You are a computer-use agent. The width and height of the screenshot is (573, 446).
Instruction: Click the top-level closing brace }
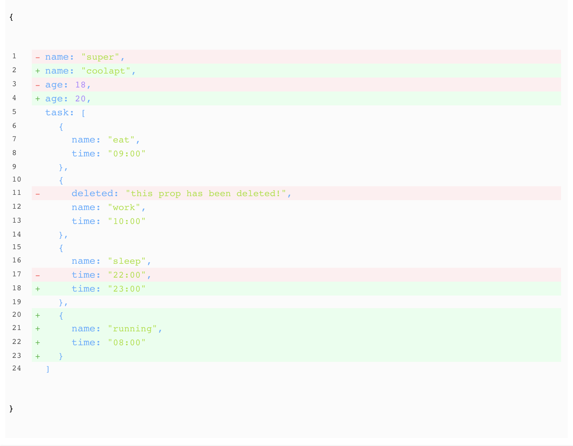[11, 409]
